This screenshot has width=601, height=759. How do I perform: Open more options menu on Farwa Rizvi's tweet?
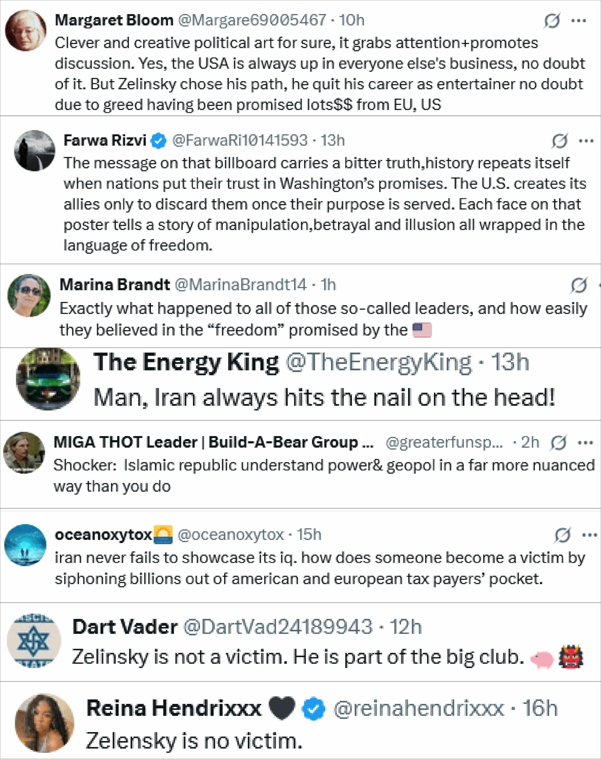(586, 141)
